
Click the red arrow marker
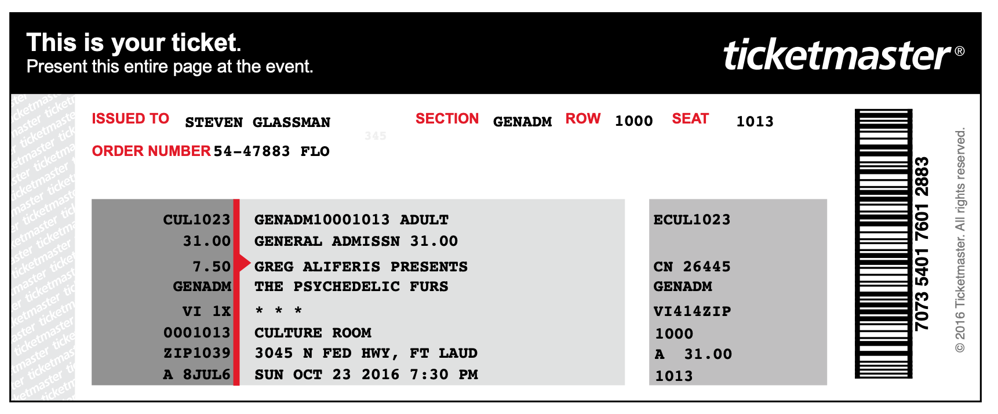[244, 264]
